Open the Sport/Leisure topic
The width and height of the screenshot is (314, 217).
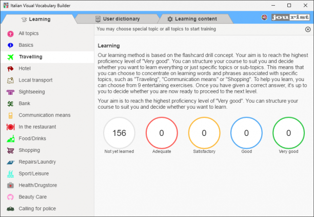(47, 173)
